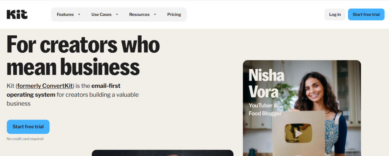This screenshot has width=389, height=156.
Task: Click the Nisha Vora name text
Action: (x=266, y=84)
